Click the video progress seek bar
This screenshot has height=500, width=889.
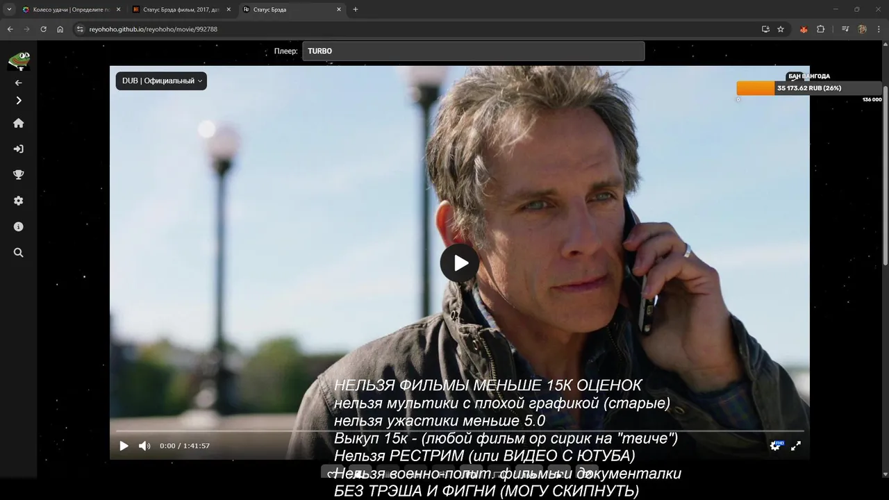tap(460, 431)
